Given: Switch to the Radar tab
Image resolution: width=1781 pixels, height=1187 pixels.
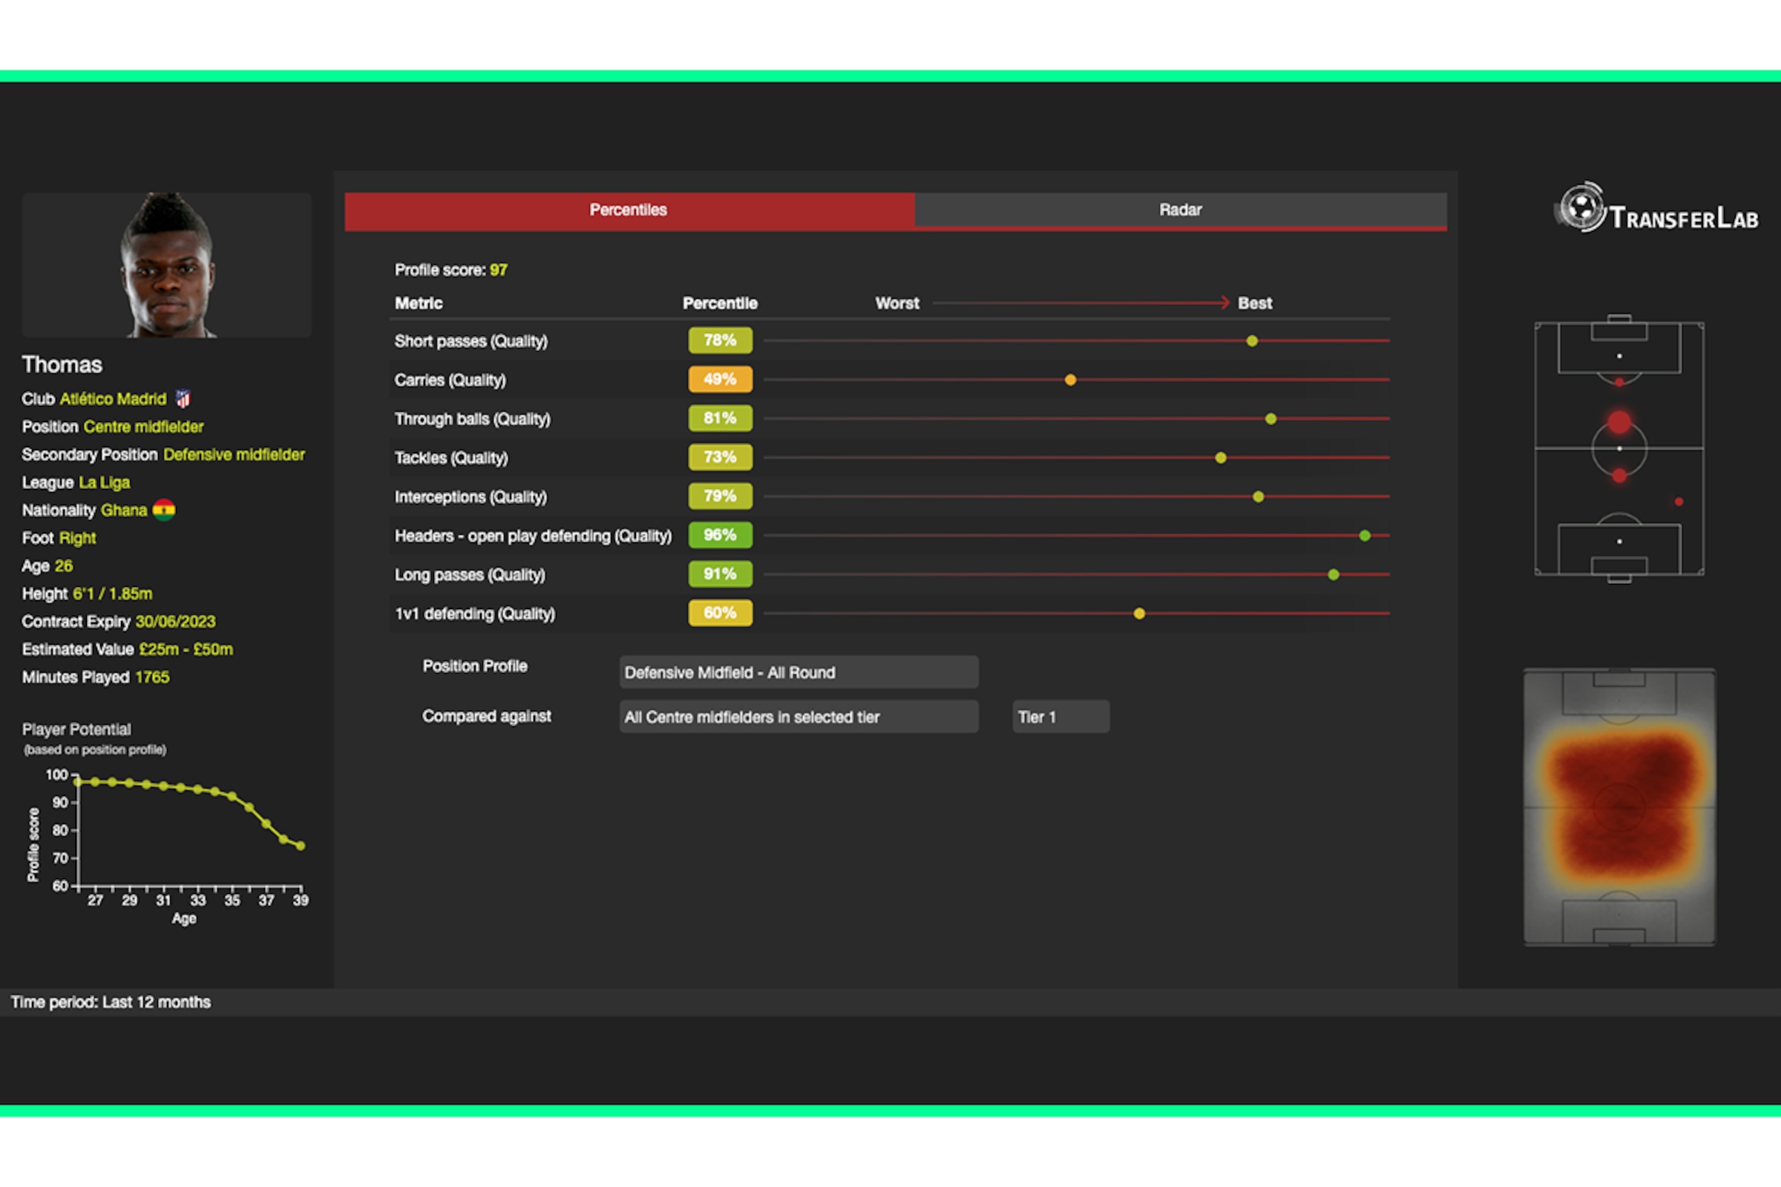Looking at the screenshot, I should click(x=1181, y=210).
